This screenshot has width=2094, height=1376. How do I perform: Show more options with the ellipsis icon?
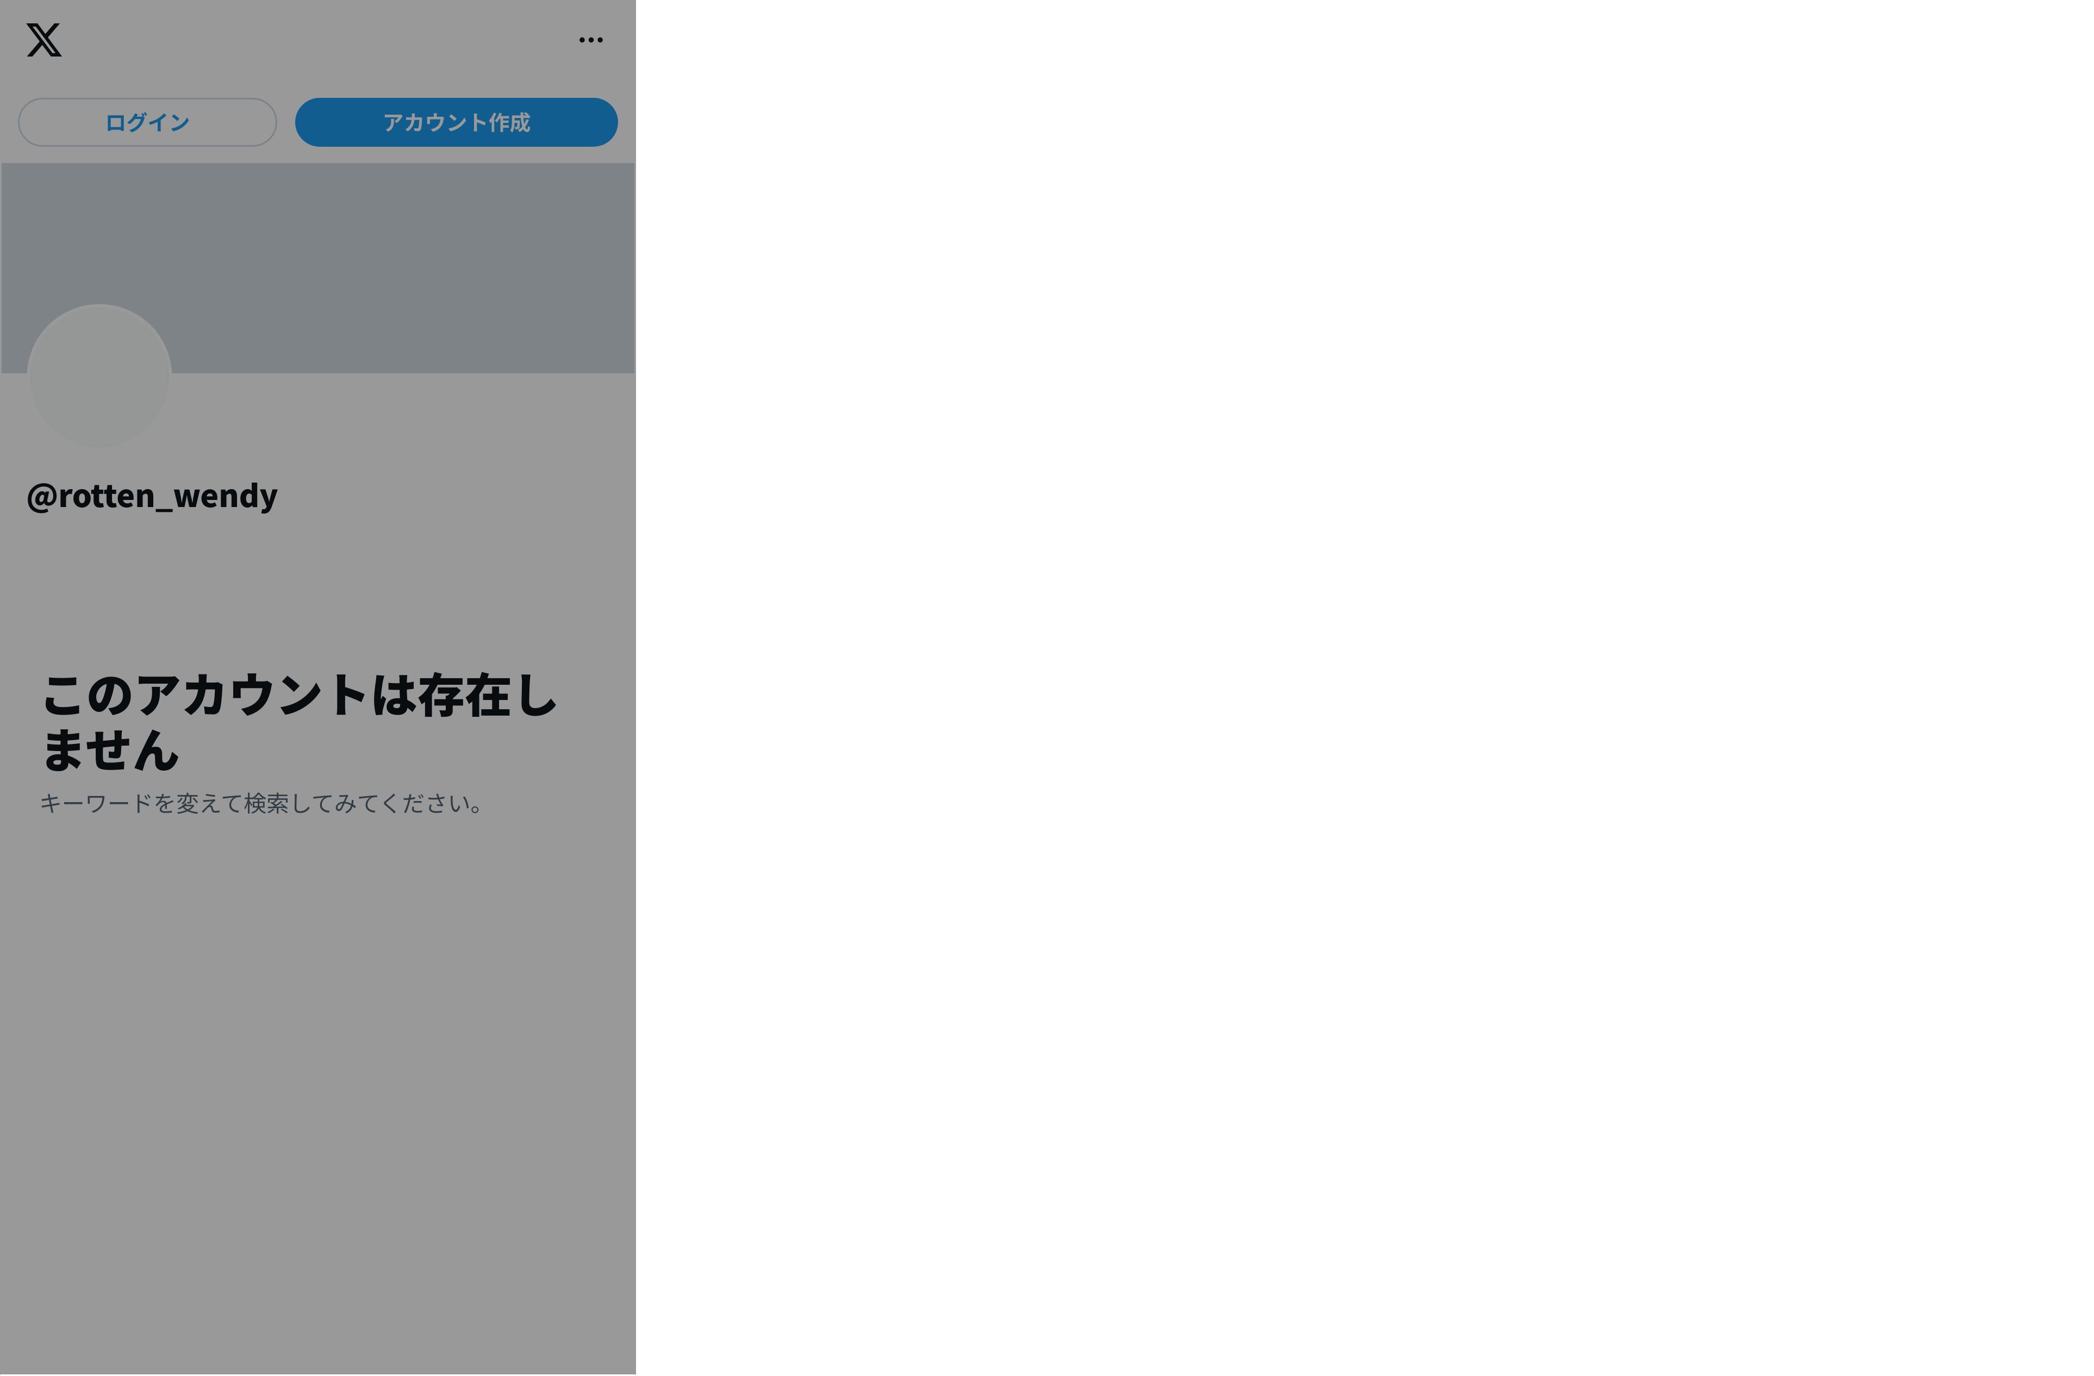pos(590,40)
